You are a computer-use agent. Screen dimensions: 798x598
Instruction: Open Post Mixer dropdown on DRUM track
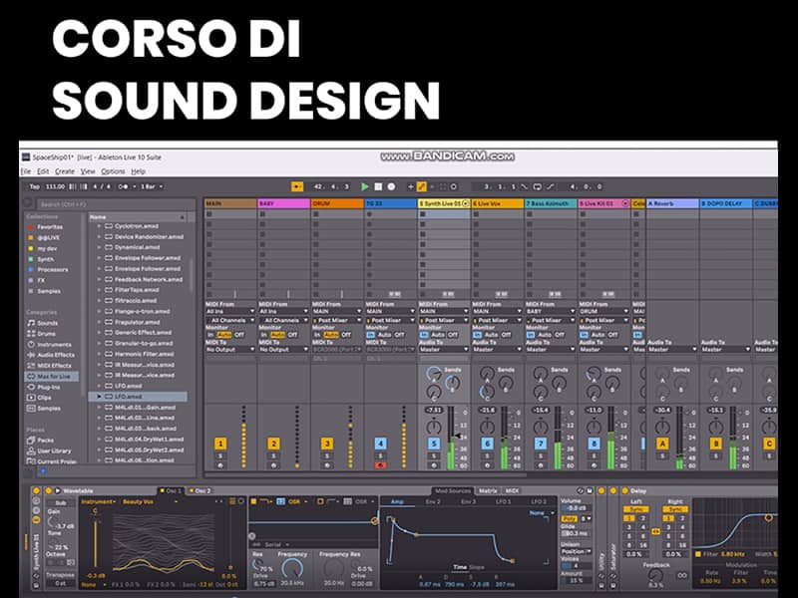(x=337, y=320)
